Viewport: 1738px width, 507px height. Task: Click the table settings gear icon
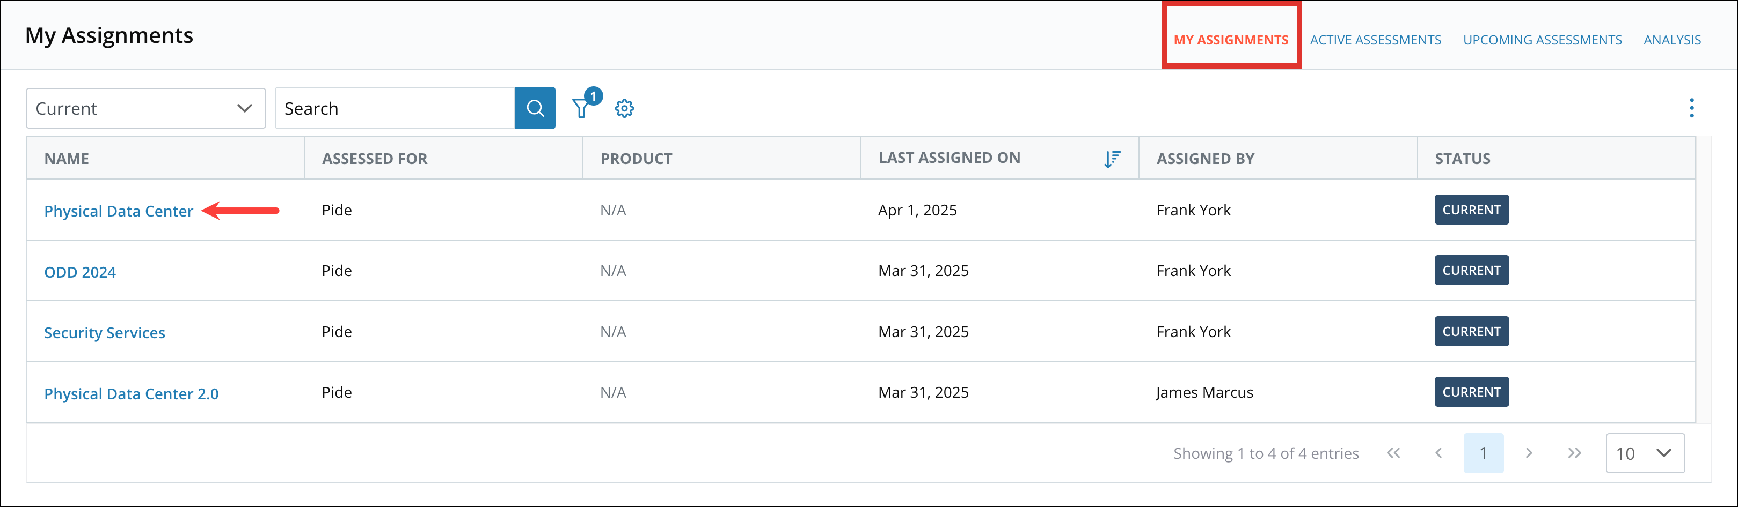624,108
